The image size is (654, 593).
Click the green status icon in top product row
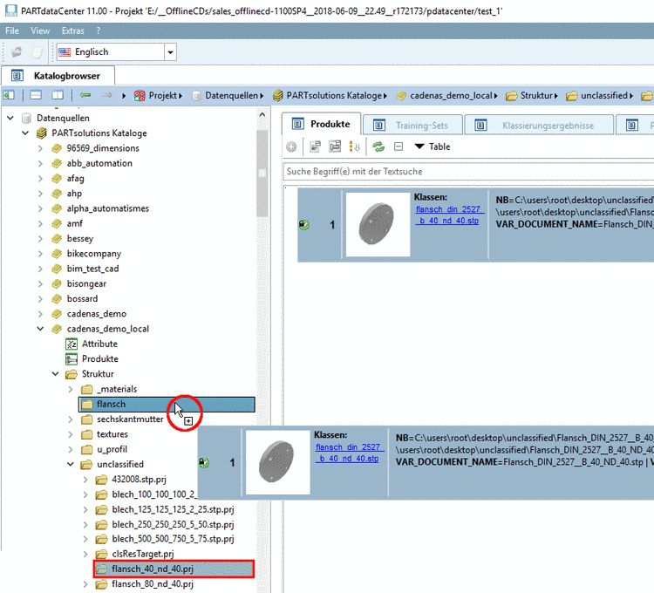[x=304, y=225]
